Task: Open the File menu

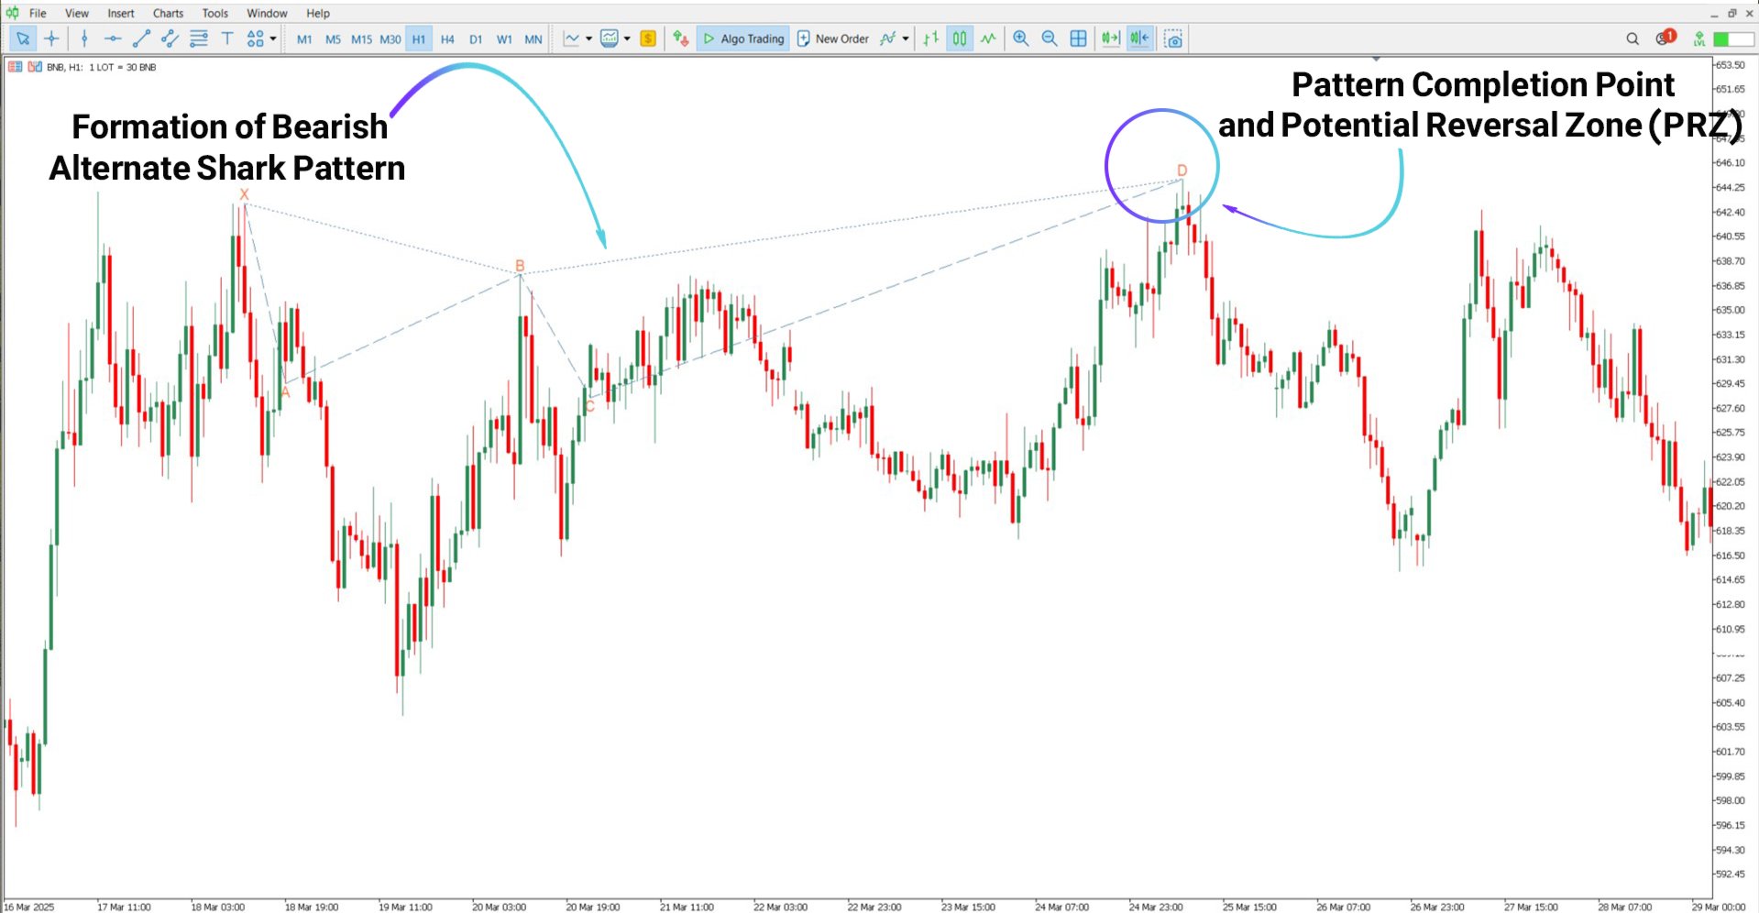Action: point(38,13)
